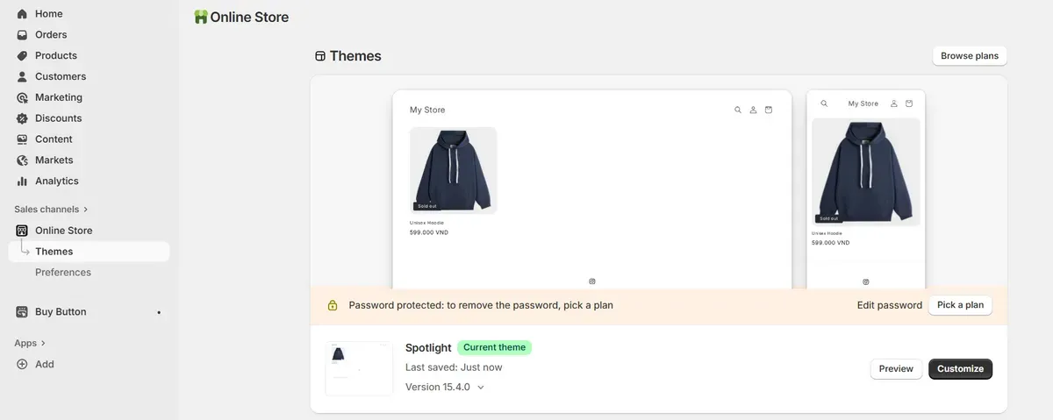Click the Last saved: Just now text
The width and height of the screenshot is (1053, 420).
[x=454, y=367]
